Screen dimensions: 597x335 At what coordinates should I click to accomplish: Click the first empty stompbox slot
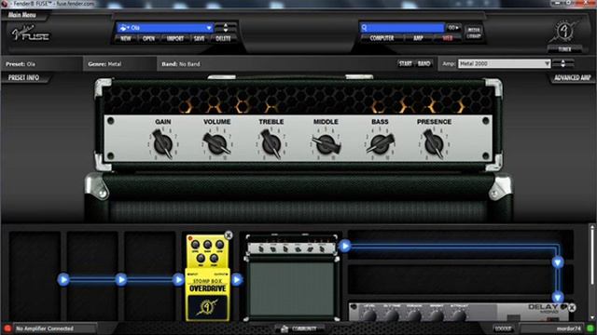(x=35, y=276)
